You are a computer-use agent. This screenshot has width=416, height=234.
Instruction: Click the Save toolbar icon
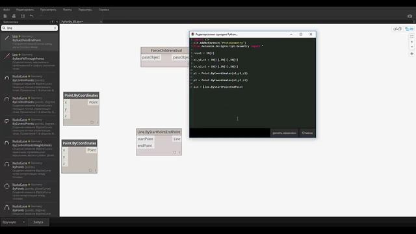click(x=23, y=16)
